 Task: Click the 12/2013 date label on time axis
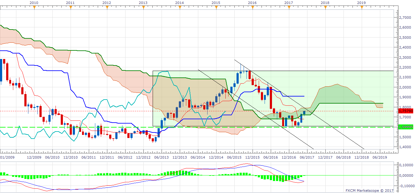[179, 157]
